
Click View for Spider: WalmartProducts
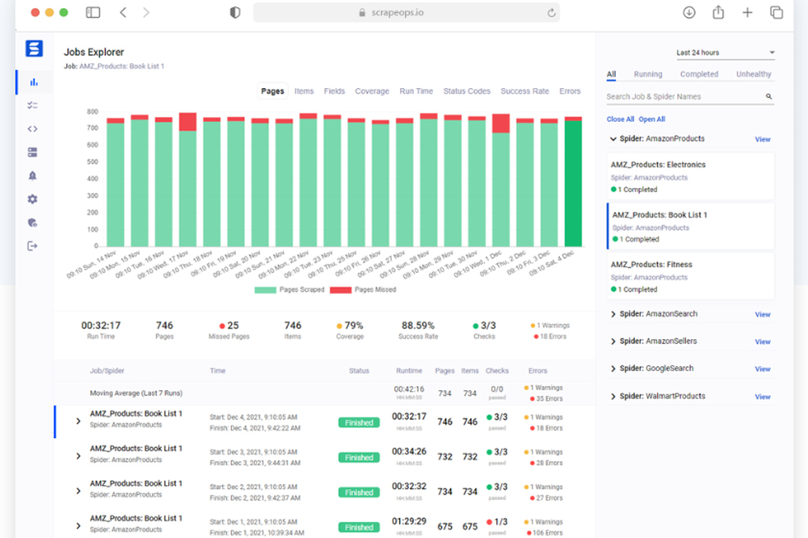coord(763,397)
